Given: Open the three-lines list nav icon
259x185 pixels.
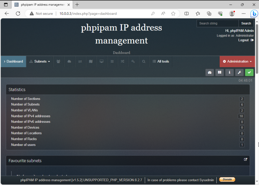Looking at the screenshot, I should pyautogui.click(x=112, y=61).
